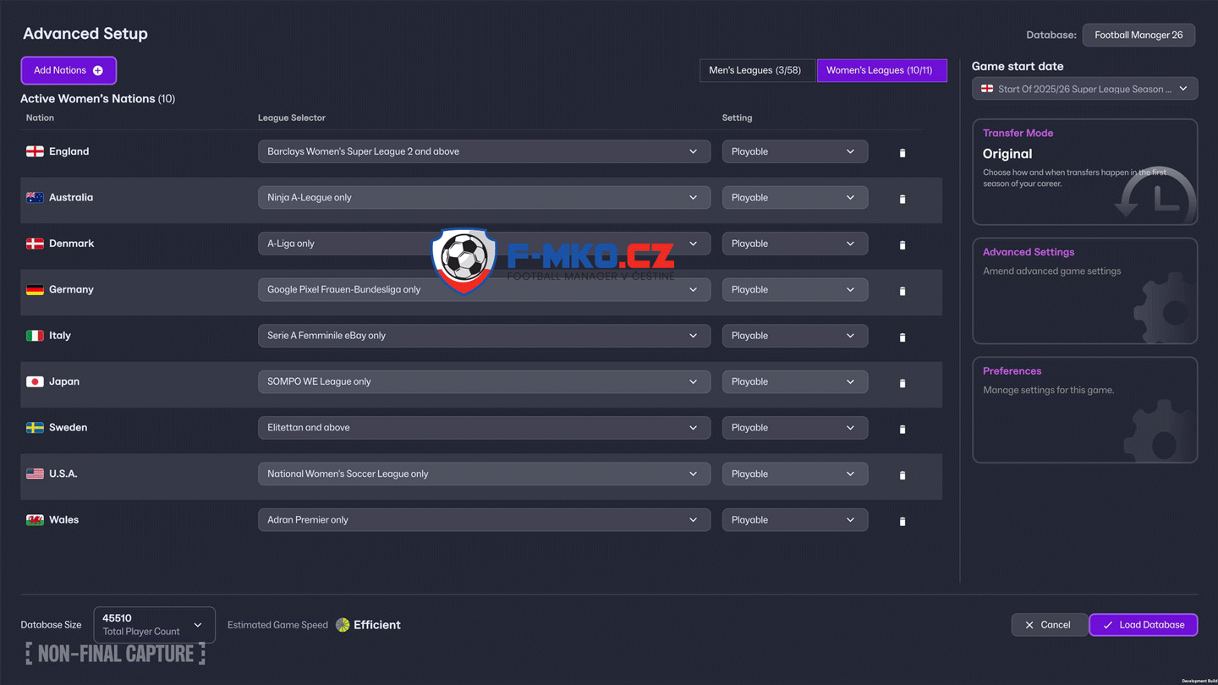
Task: Delete the Denmark nation row
Action: (903, 245)
